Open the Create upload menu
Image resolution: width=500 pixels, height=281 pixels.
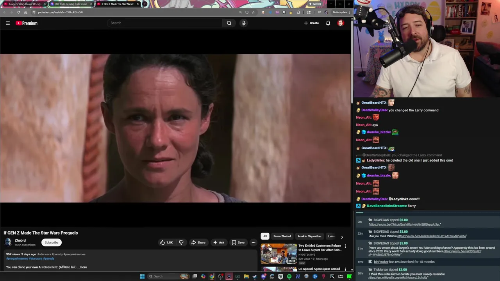click(311, 23)
